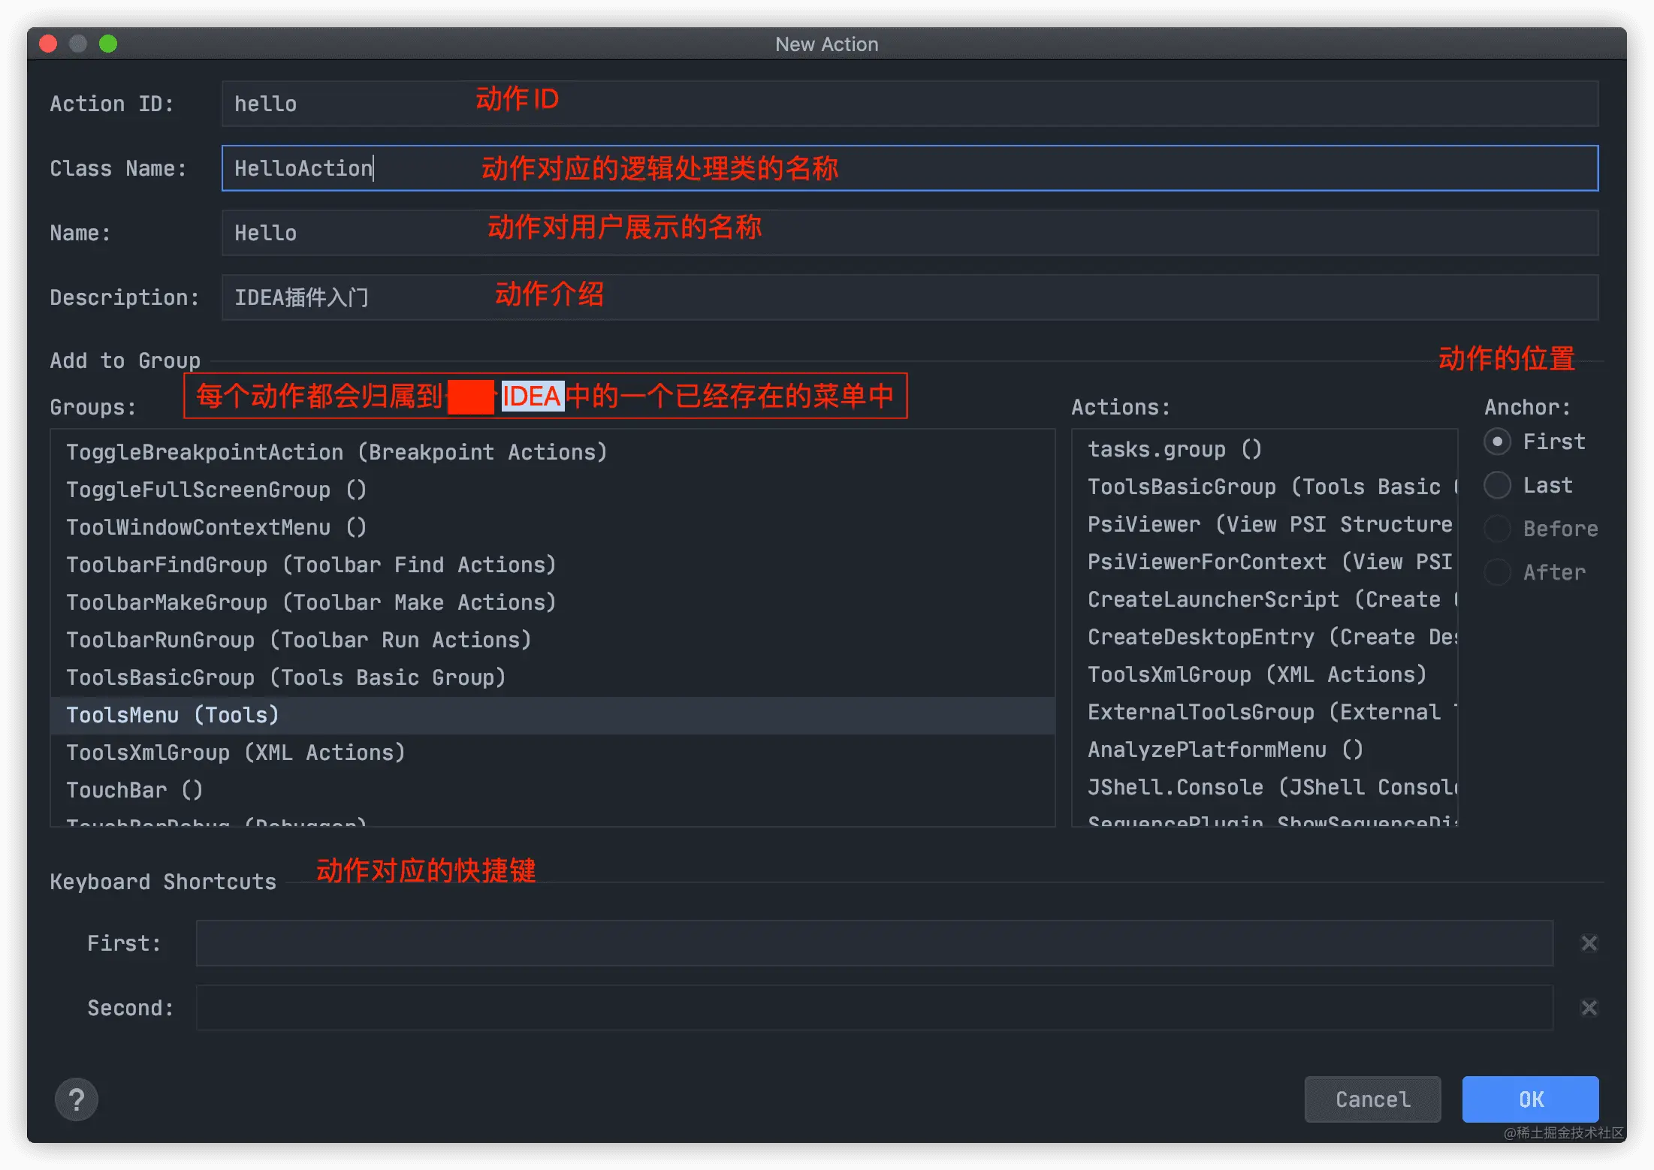The width and height of the screenshot is (1654, 1170).
Task: Click the green maximize window button
Action: 108,44
